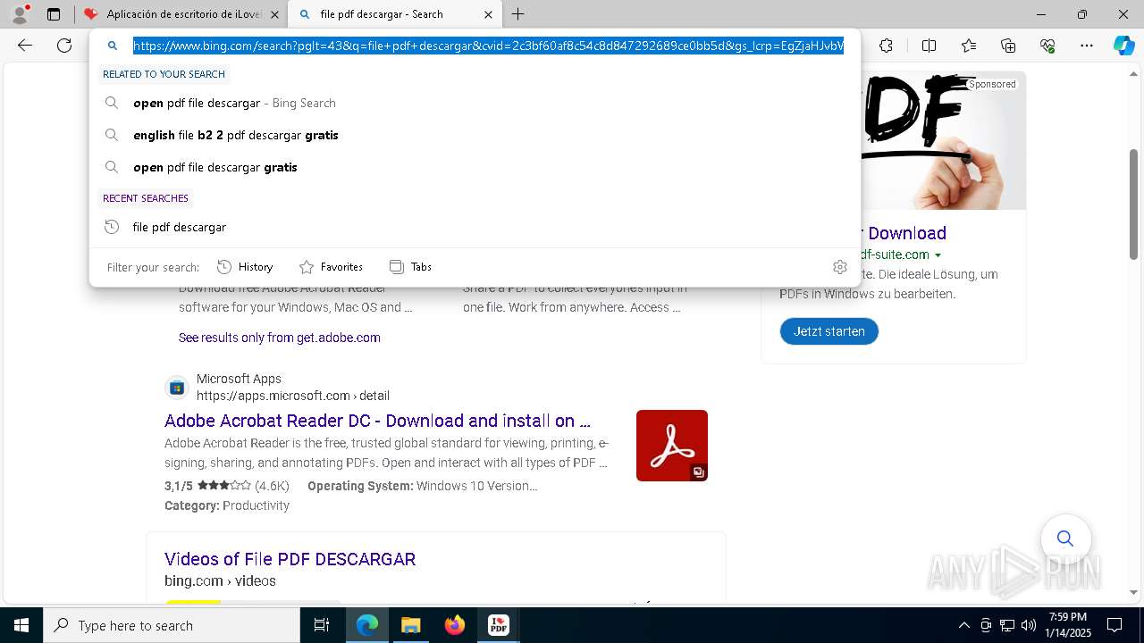1144x643 pixels.
Task: Choose suggestion 'english file b2 2 pdf descargar gratis'
Action: click(x=475, y=135)
